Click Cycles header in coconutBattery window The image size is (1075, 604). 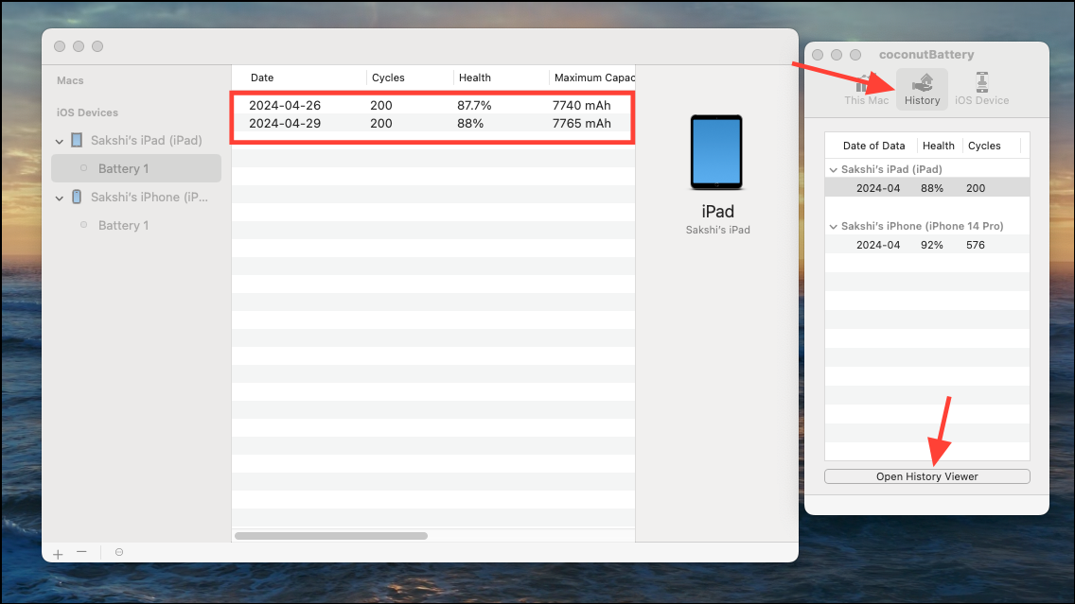[x=984, y=146]
